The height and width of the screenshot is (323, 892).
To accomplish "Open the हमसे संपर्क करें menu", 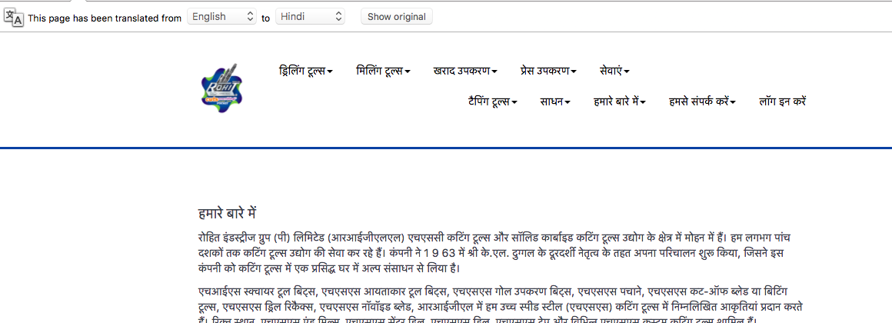I will point(703,102).
